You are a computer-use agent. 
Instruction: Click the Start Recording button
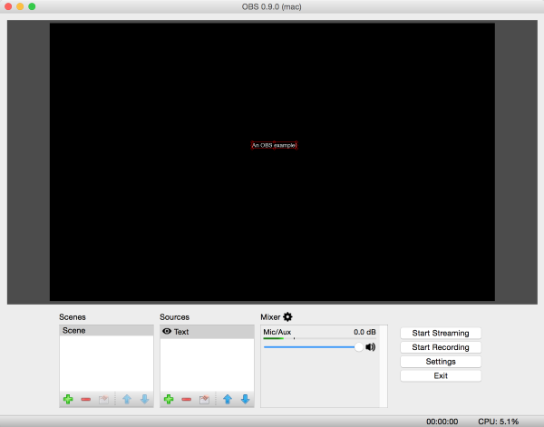coord(440,347)
